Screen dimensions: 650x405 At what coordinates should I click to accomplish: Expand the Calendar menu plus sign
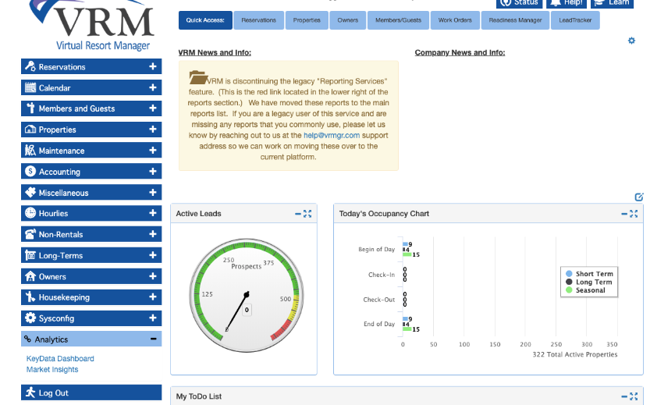click(x=153, y=87)
